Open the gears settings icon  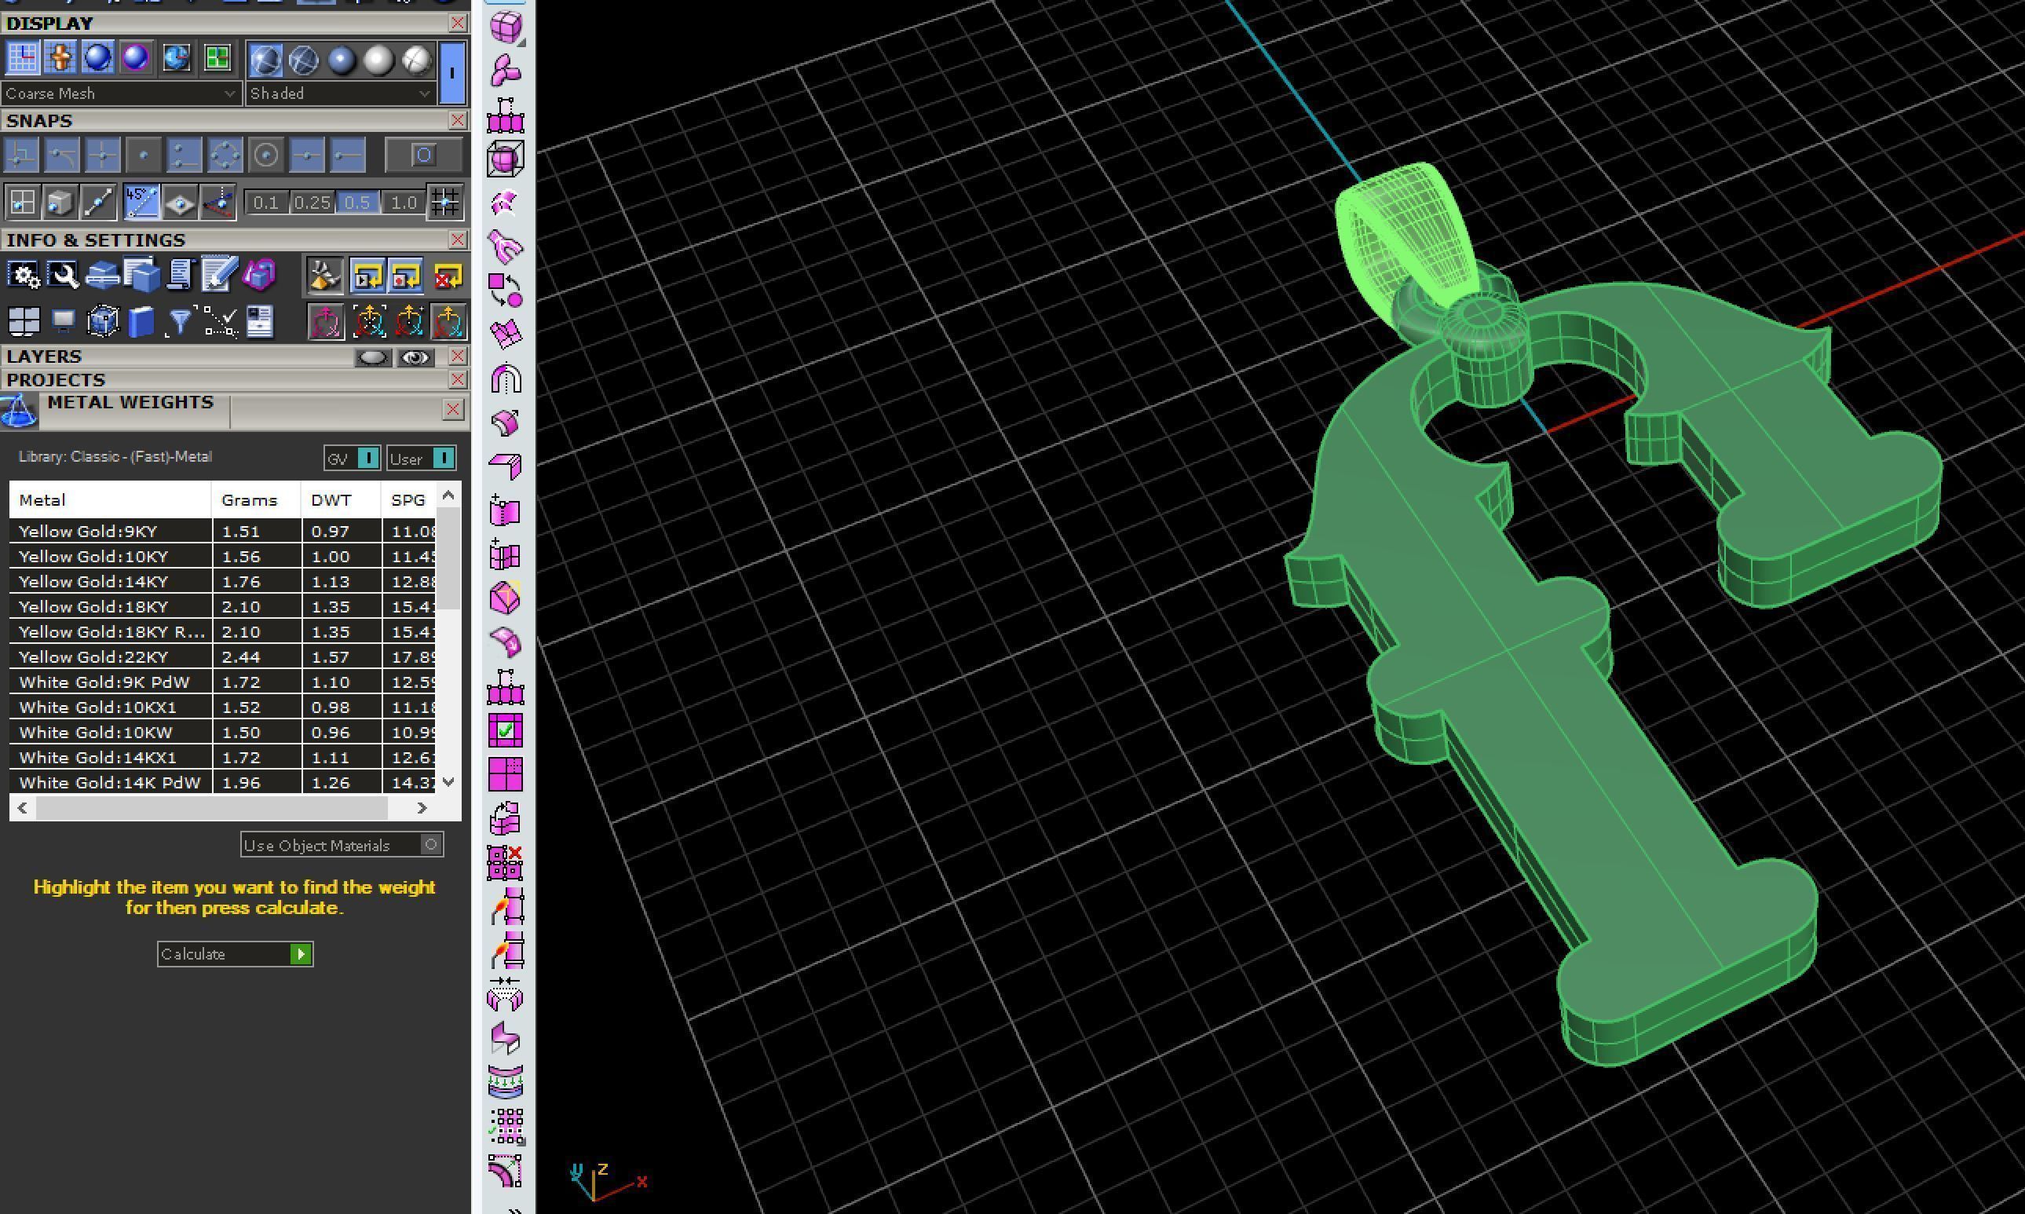pos(23,276)
